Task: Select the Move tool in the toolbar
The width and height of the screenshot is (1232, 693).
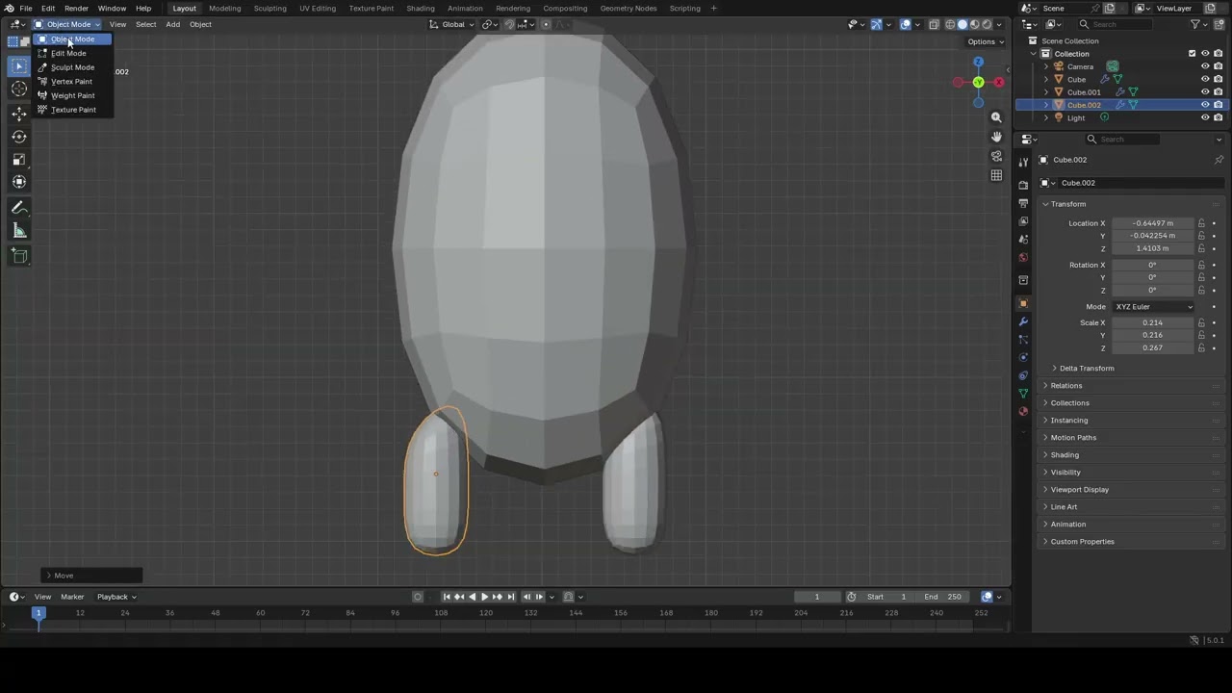Action: pos(19,114)
